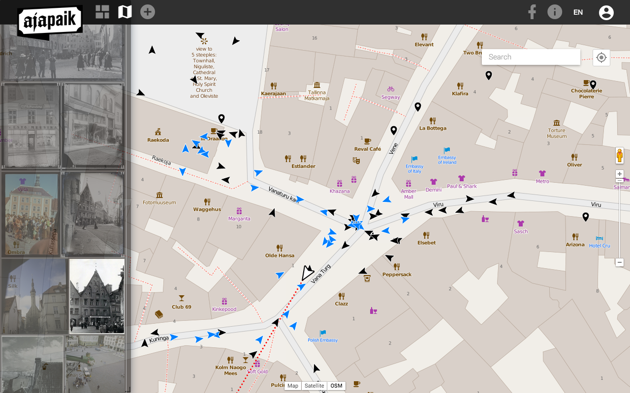This screenshot has height=393, width=630.
Task: Select the OSM layer
Action: click(x=336, y=386)
